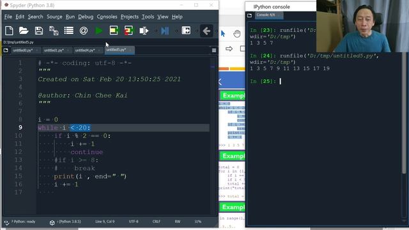Select the blue pointer cursor tool behind Spyder
Viewport: 409px width, 230px height.
[x=223, y=34]
